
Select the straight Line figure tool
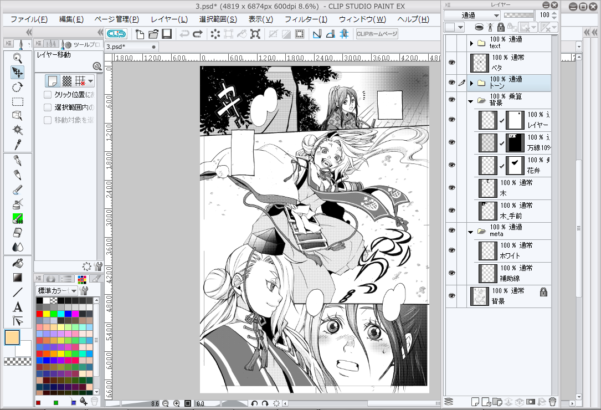coord(18,292)
